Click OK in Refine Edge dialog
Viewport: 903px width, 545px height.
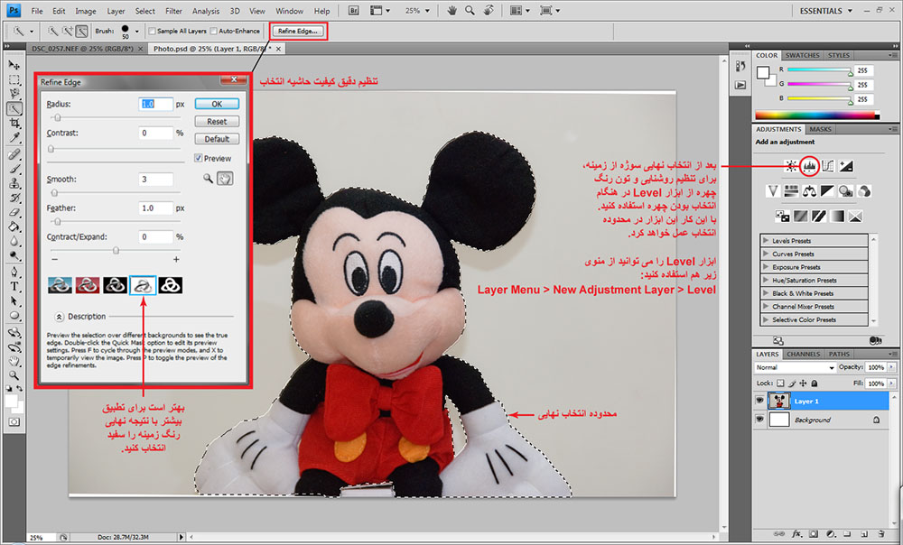pyautogui.click(x=217, y=104)
